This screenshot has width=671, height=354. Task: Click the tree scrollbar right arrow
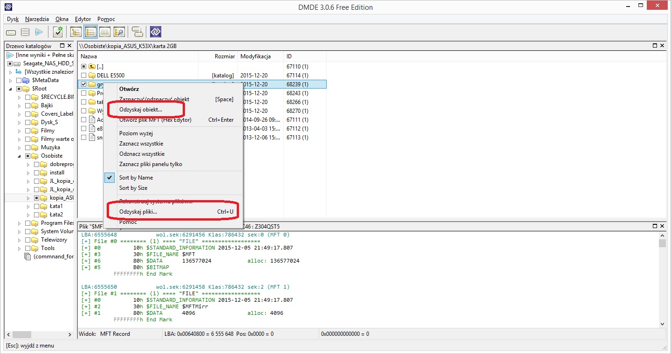click(70, 334)
